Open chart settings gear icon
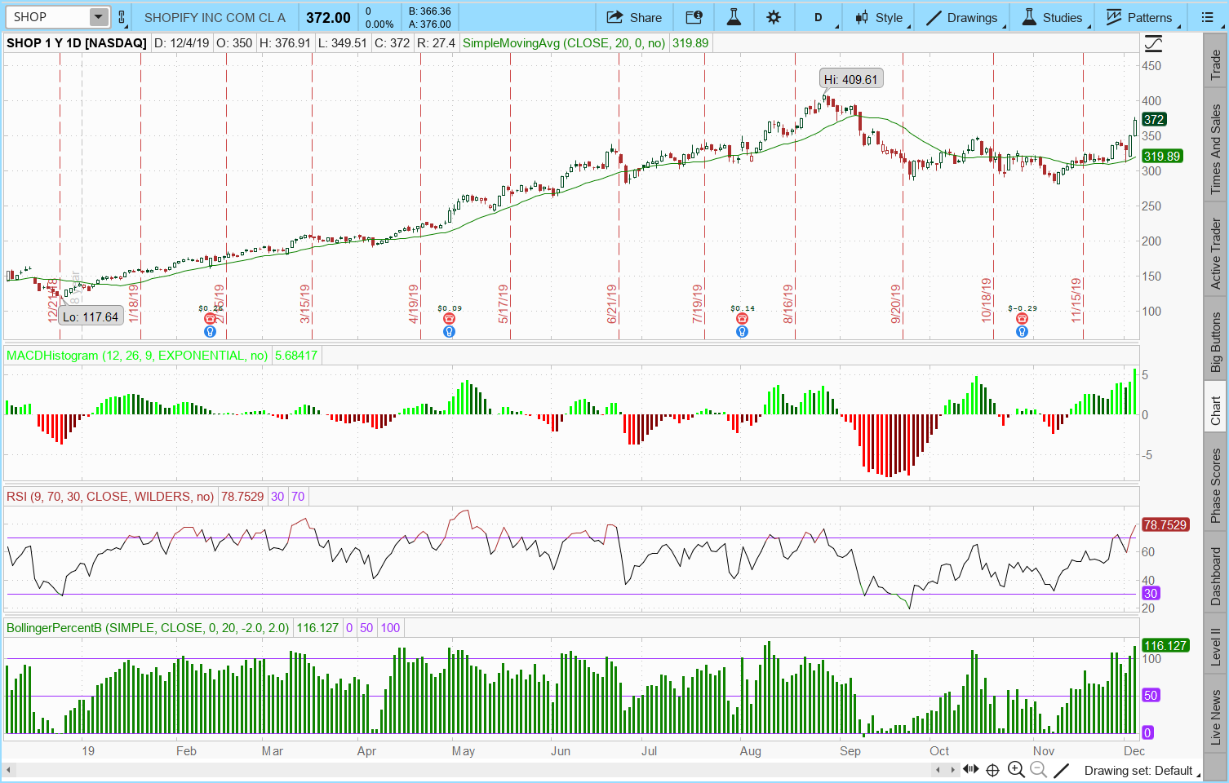1229x783 pixels. pyautogui.click(x=774, y=17)
